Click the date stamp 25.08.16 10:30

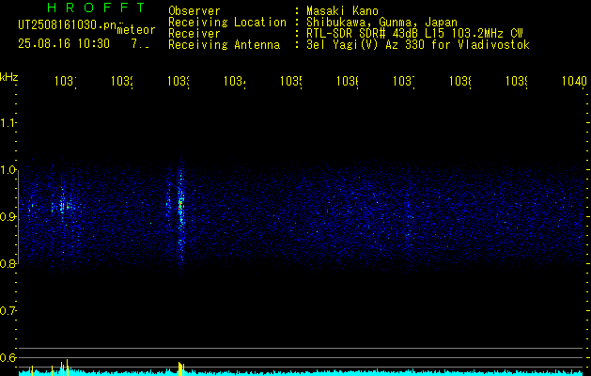coord(64,44)
